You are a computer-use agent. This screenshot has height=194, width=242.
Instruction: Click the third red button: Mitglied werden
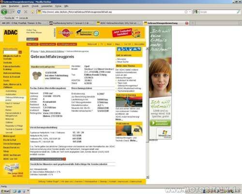tap(67, 44)
